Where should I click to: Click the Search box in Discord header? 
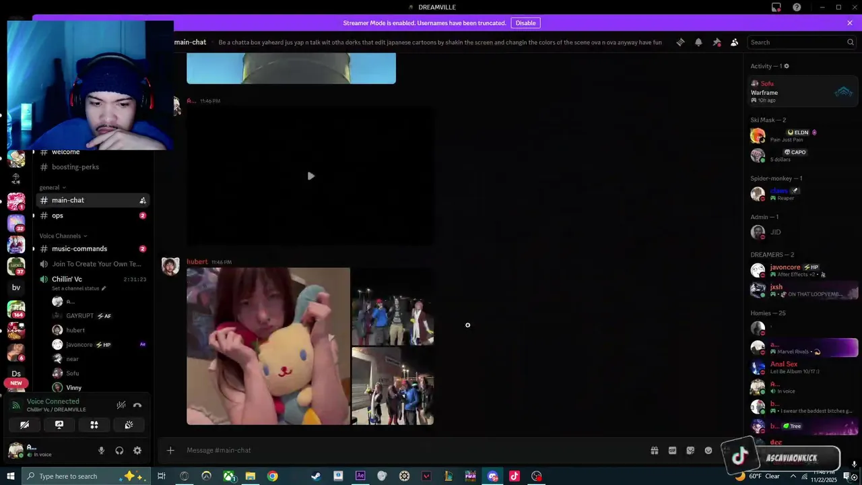click(x=801, y=42)
